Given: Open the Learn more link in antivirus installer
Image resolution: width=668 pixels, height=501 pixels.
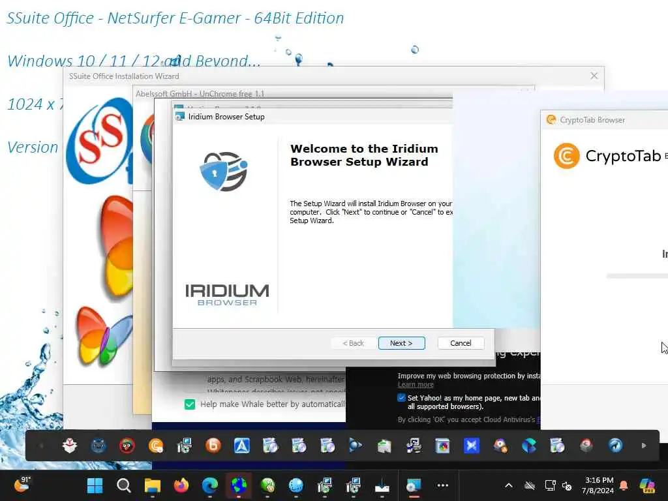Looking at the screenshot, I should tap(416, 384).
